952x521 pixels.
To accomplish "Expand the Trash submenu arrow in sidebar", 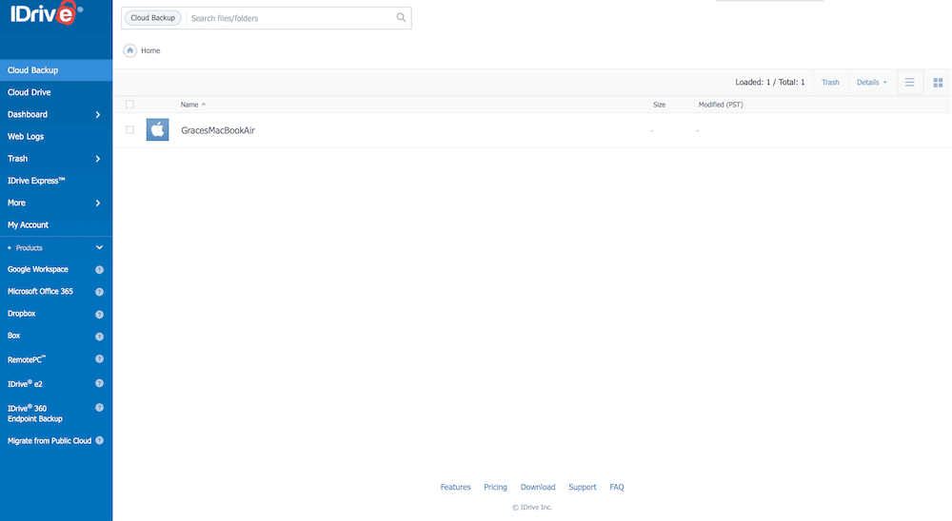I will [x=98, y=159].
